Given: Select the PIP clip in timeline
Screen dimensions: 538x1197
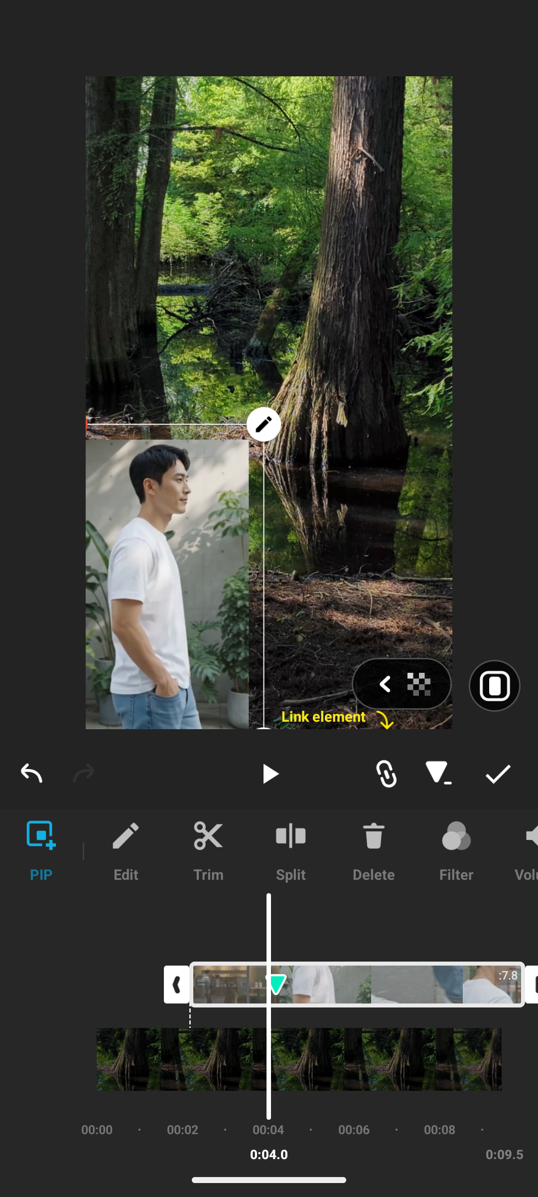Looking at the screenshot, I should click(357, 985).
